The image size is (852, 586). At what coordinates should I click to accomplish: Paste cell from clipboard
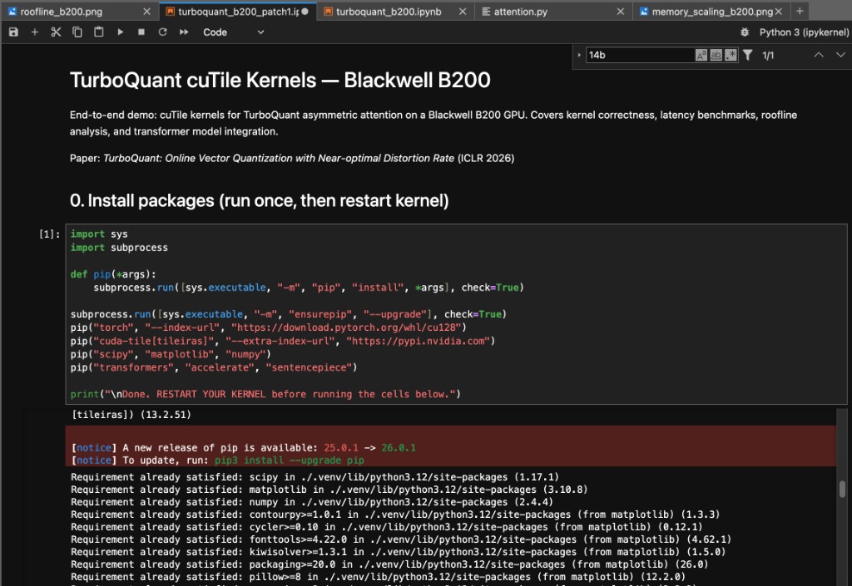[x=99, y=32]
